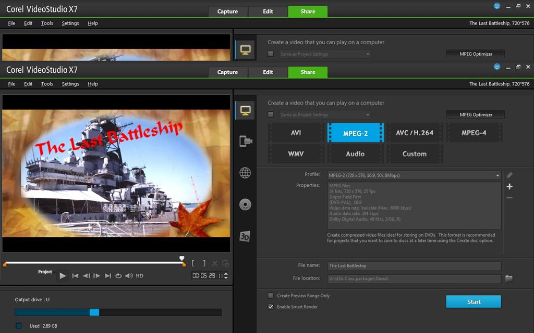The width and height of the screenshot is (534, 333).
Task: Browse file location with folder icon
Action: (509, 279)
